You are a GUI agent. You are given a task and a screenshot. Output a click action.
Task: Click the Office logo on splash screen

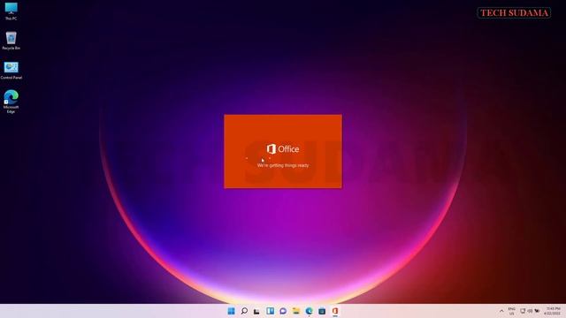tap(283, 149)
